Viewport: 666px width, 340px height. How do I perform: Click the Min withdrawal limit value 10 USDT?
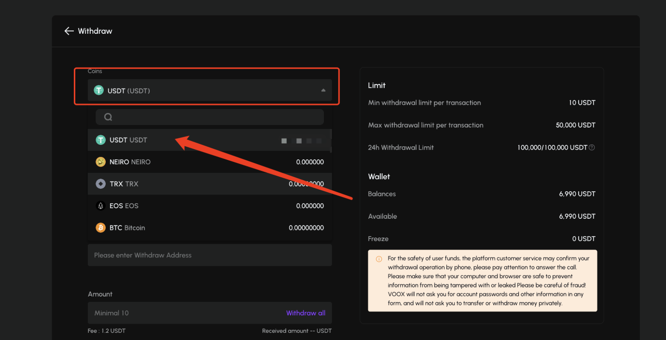(582, 103)
